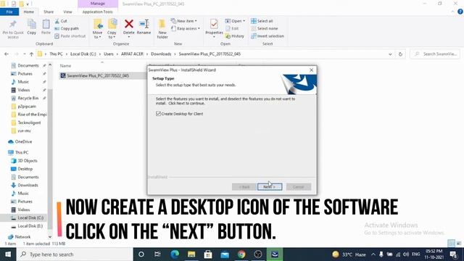This screenshot has height=261, width=464.
Task: Click the Copy icon in ribbon
Action: (x=32, y=24)
